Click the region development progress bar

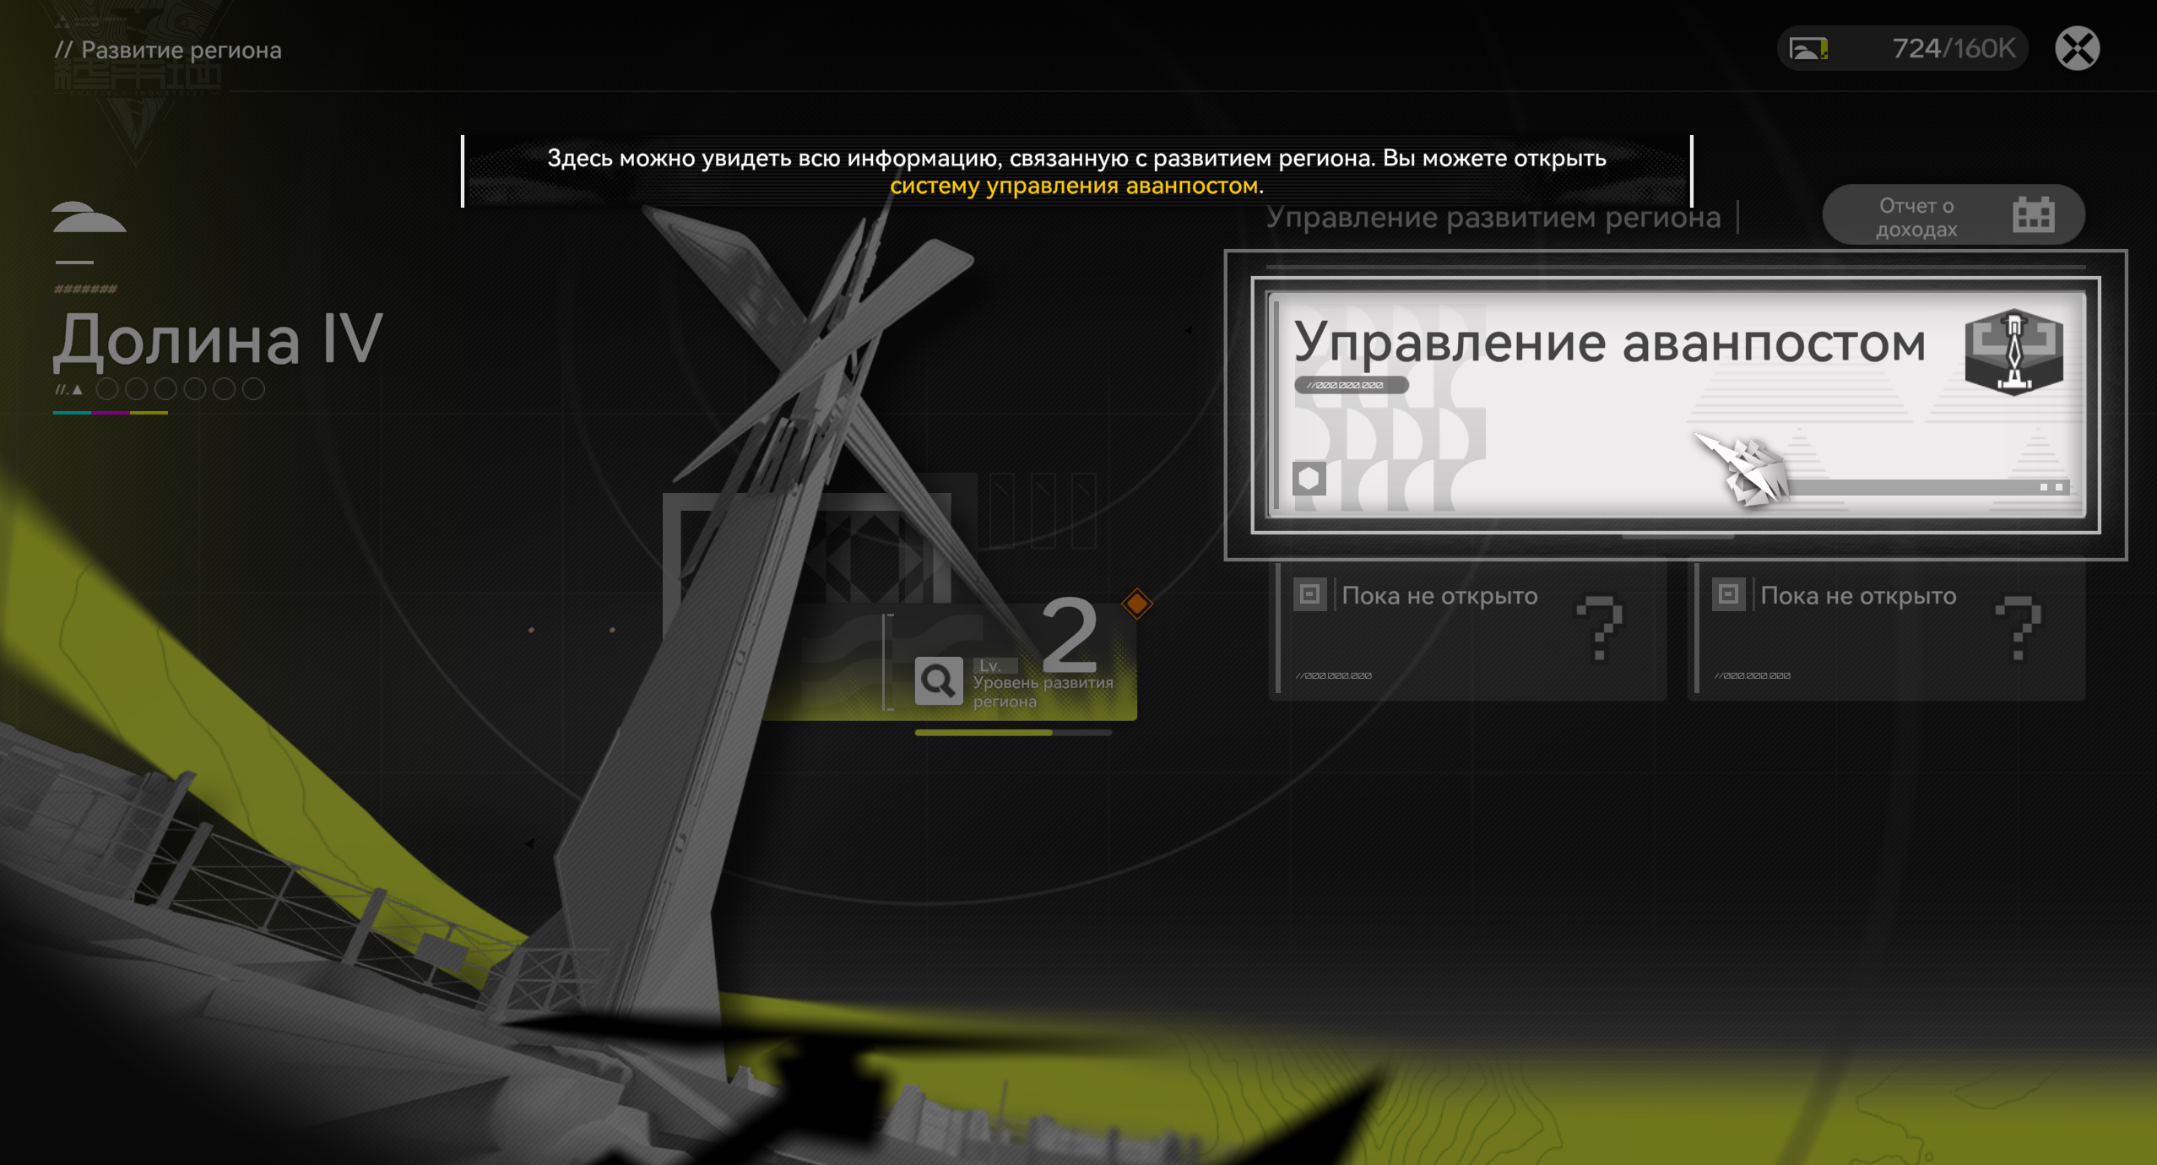1012,733
